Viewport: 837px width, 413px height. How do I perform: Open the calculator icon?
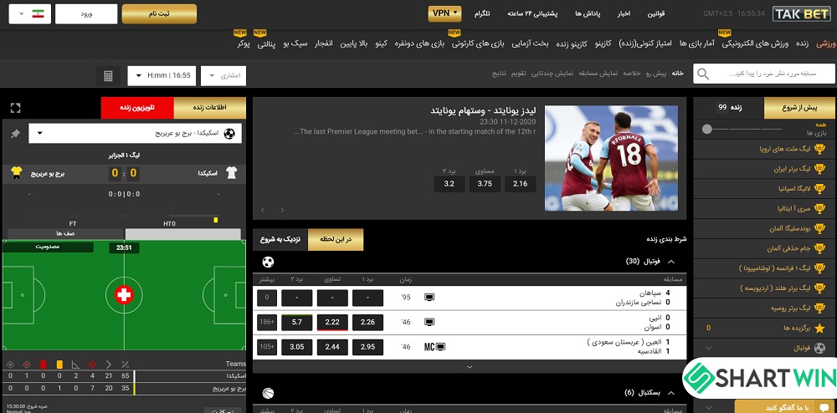point(108,76)
